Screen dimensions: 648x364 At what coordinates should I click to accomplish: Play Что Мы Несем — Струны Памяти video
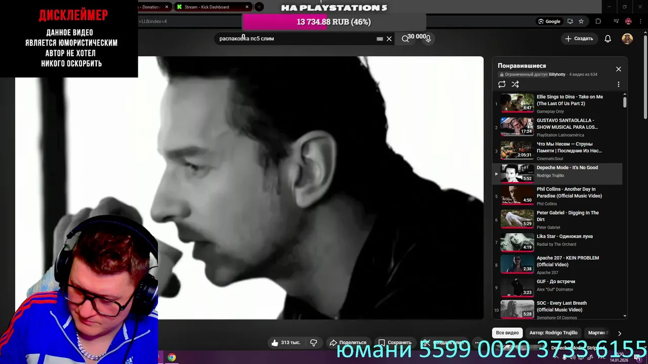coord(557,151)
